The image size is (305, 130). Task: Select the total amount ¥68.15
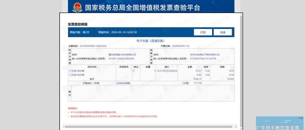click(198, 79)
